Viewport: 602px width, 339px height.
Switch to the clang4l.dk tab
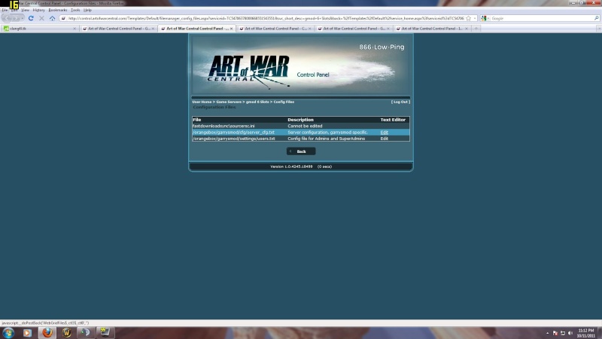40,29
